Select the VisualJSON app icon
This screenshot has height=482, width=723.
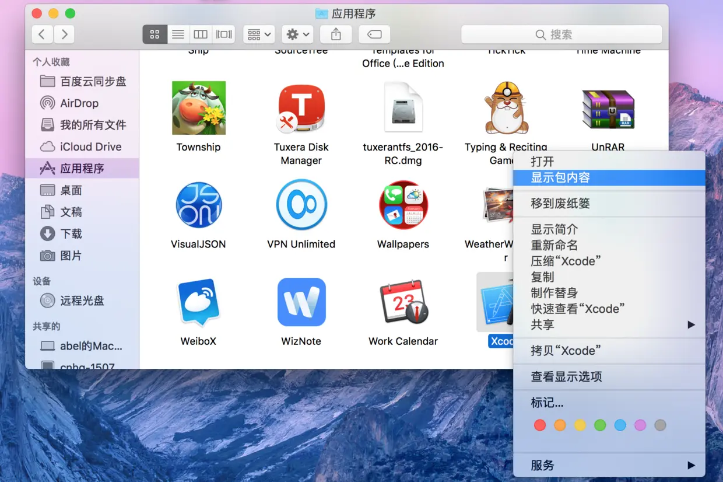199,205
